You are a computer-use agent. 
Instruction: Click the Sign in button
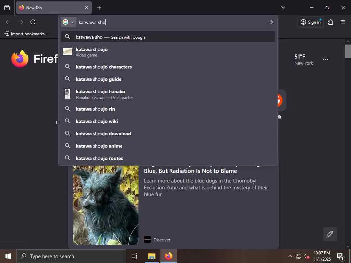tap(311, 22)
